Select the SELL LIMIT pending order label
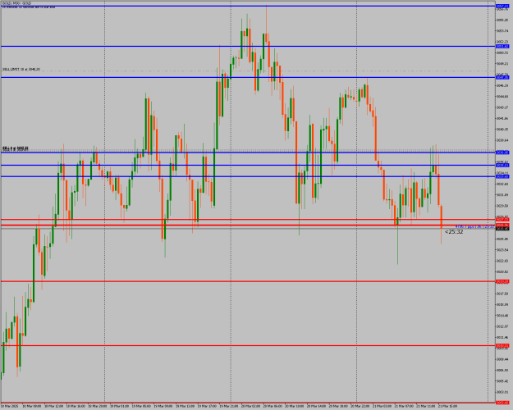The width and height of the screenshot is (513, 410). (21, 70)
